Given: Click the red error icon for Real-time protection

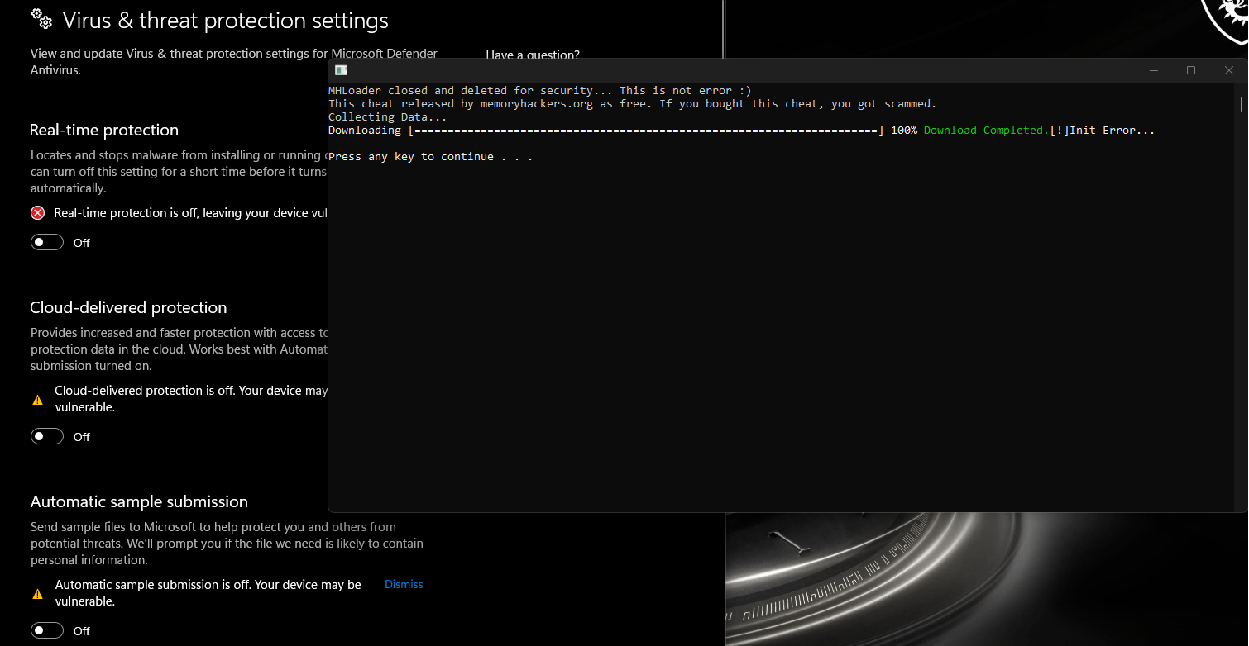Looking at the screenshot, I should click(37, 213).
